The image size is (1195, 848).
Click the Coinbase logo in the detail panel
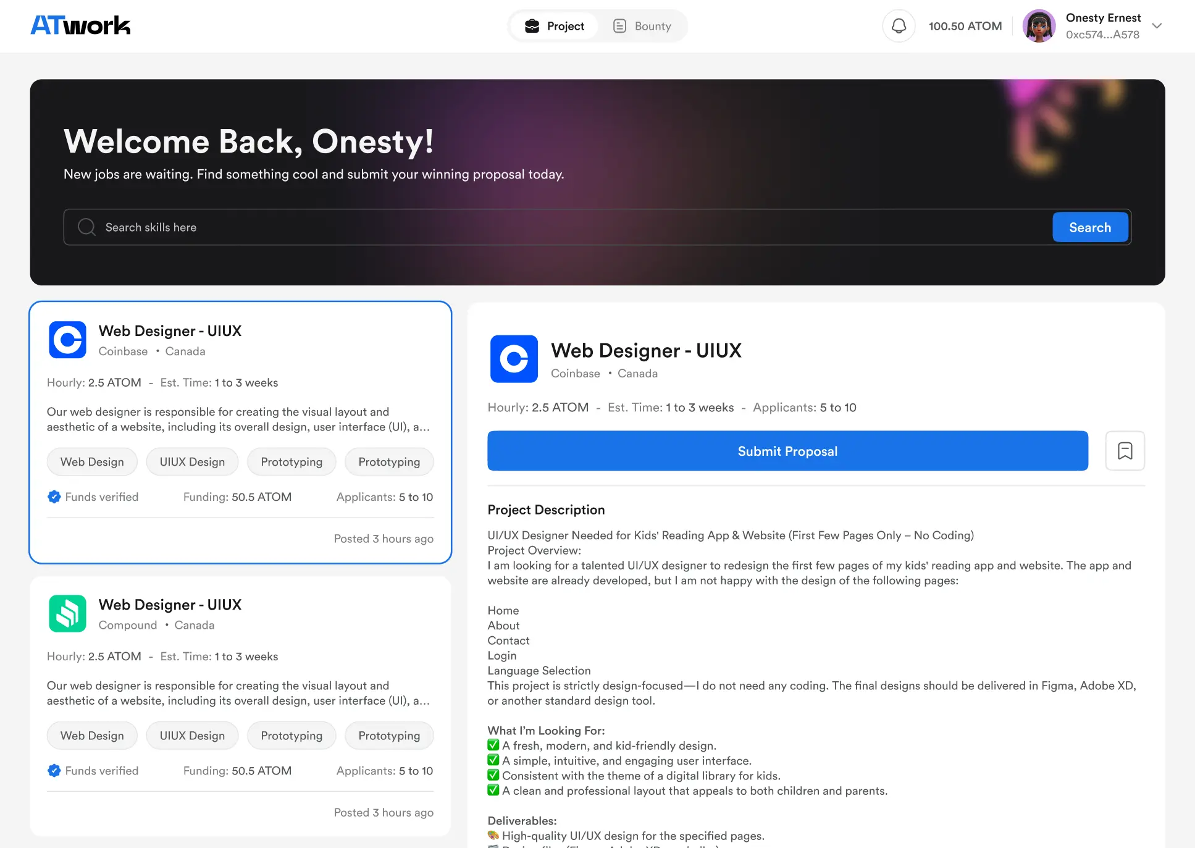pos(514,359)
